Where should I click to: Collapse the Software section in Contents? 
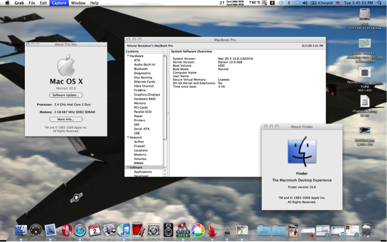128,167
